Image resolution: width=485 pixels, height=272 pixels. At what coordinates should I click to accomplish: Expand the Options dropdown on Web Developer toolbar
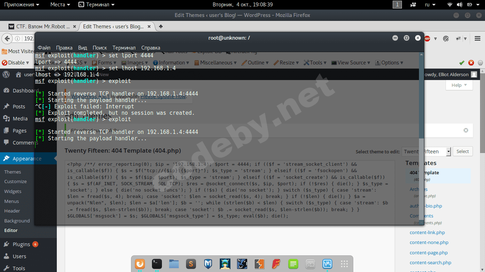pos(389,63)
